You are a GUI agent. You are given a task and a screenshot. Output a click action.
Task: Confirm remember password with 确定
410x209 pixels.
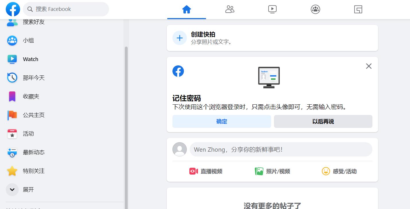(x=221, y=121)
